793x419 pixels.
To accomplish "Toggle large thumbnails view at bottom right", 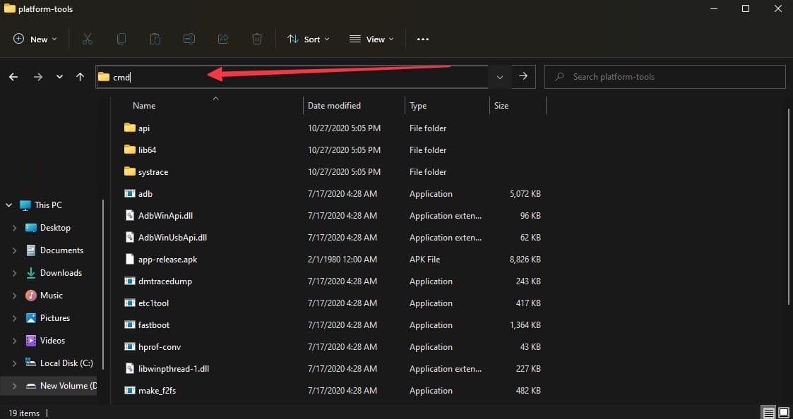I will tap(782, 412).
